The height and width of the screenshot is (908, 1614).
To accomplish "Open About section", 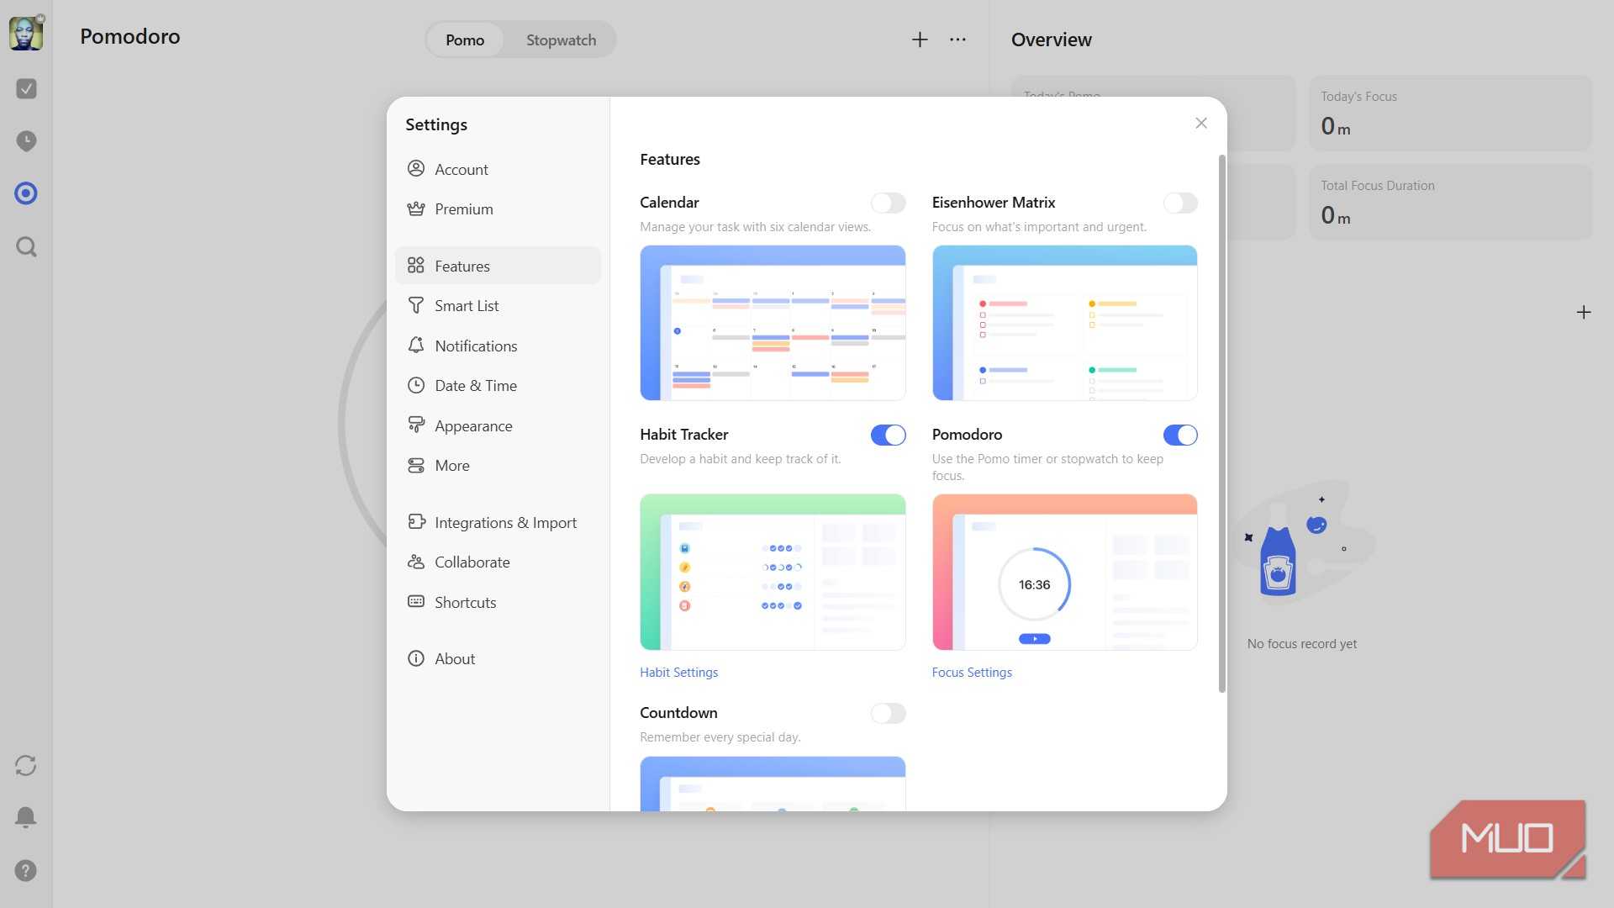I will pyautogui.click(x=498, y=658).
